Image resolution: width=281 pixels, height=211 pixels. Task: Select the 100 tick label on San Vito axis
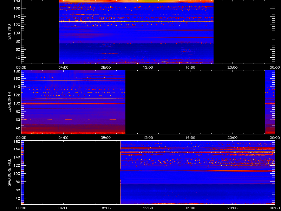click(18, 33)
